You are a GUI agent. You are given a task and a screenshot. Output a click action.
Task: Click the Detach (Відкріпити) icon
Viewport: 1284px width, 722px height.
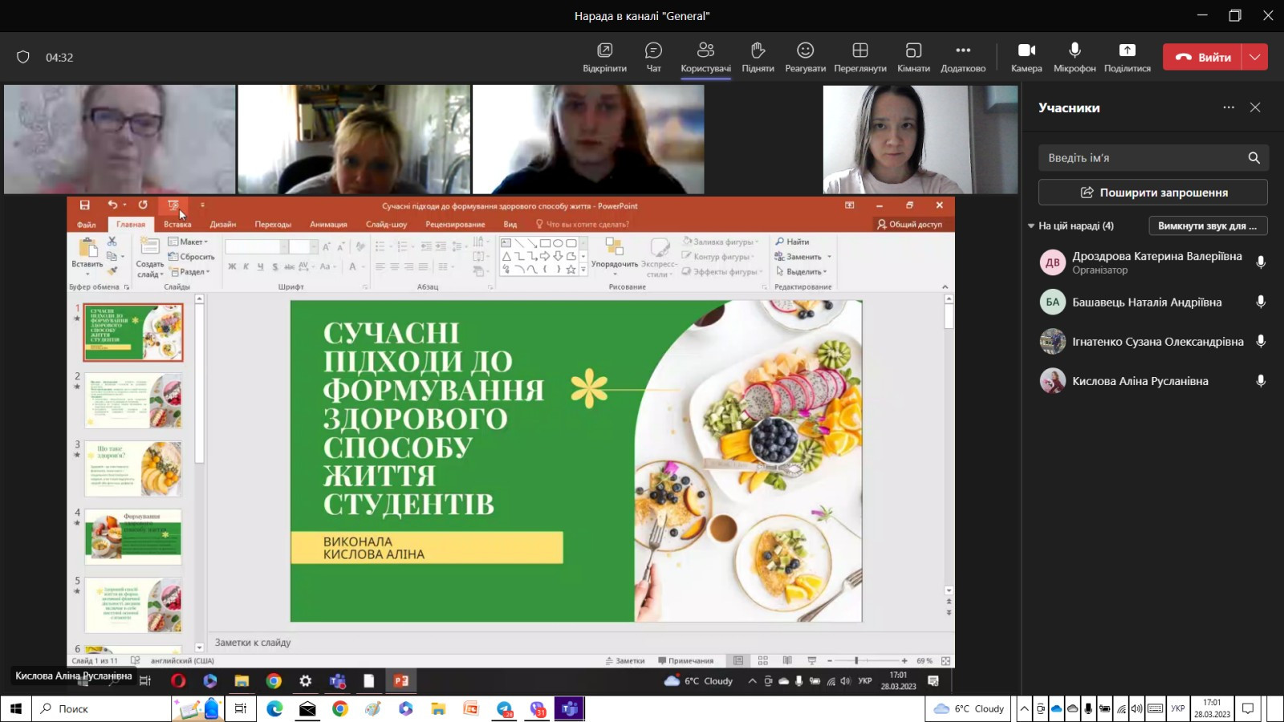604,51
